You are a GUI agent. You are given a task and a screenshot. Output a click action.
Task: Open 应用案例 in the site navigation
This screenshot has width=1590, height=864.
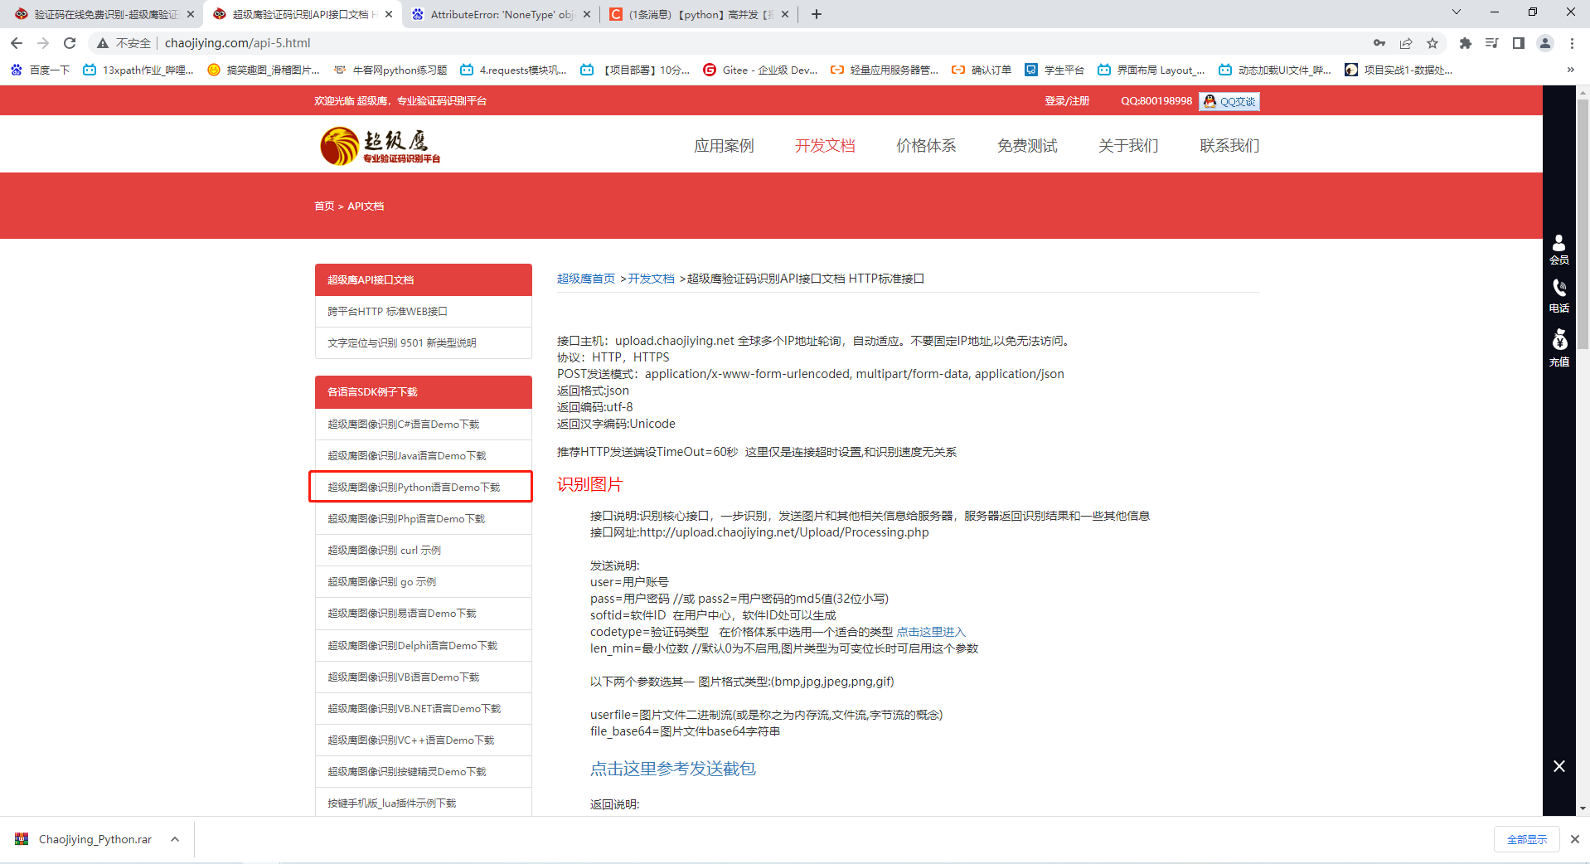click(x=724, y=146)
